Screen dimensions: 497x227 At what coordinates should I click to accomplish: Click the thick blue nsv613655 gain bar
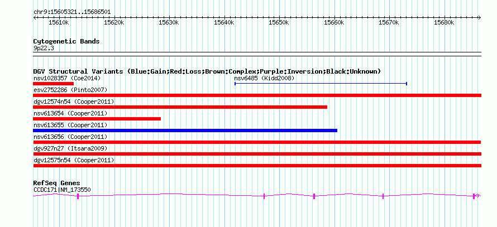(185, 131)
